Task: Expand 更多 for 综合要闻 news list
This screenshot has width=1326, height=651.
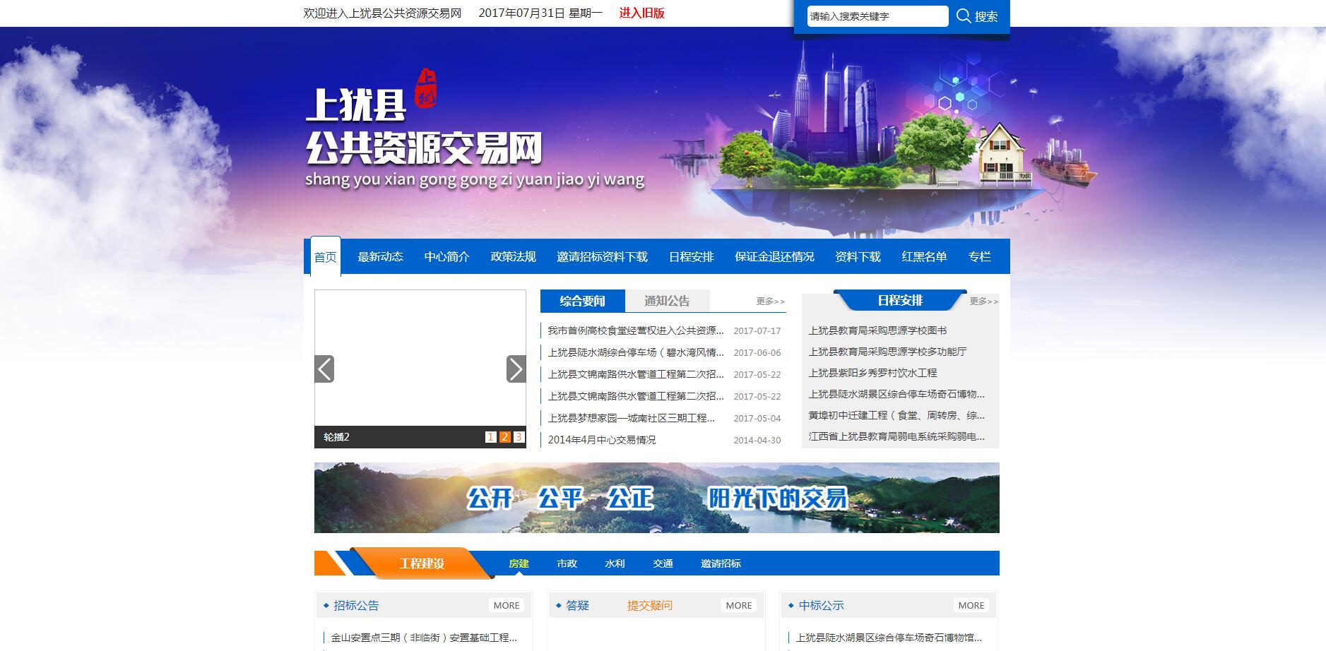Action: (x=770, y=301)
